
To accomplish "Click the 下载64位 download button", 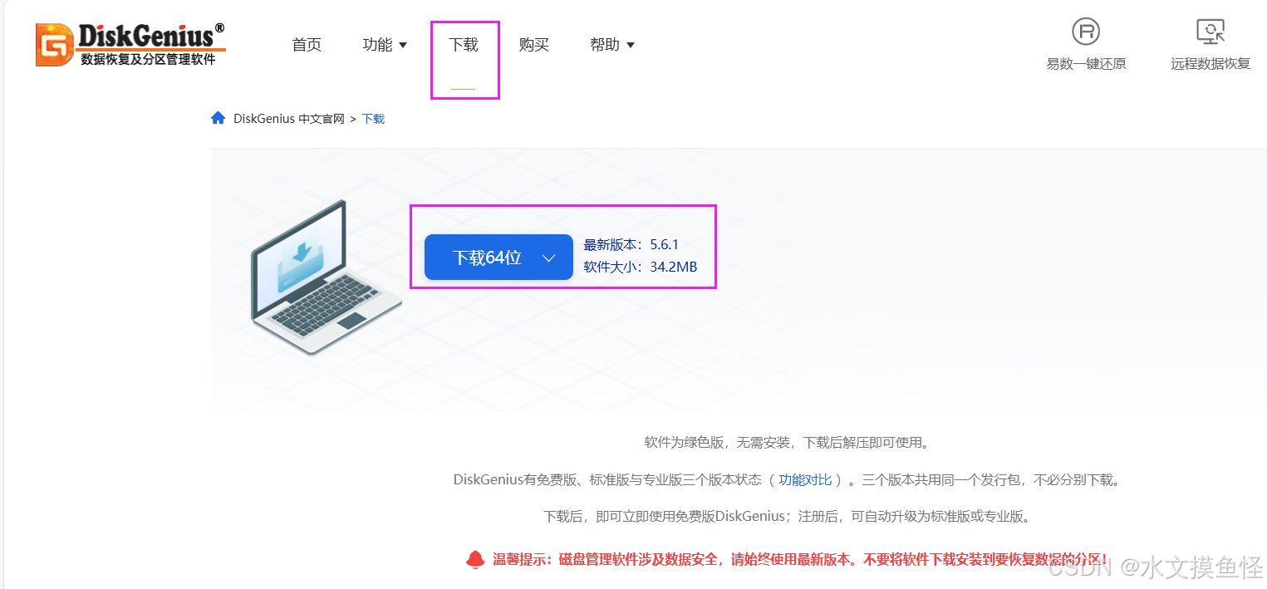I will point(498,258).
